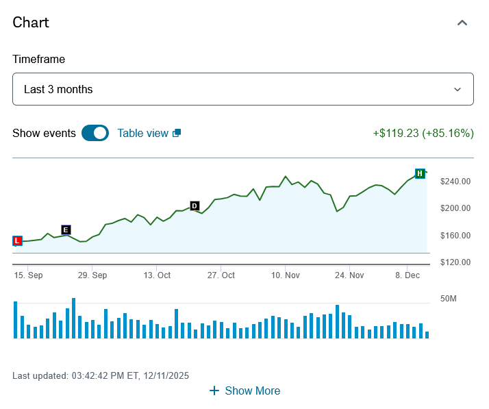Collapse the Chart section with the chevron

pyautogui.click(x=462, y=23)
